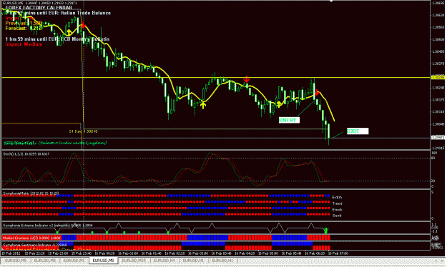Click the current price label 1.29971
The width and height of the screenshot is (447, 267).
[438, 138]
